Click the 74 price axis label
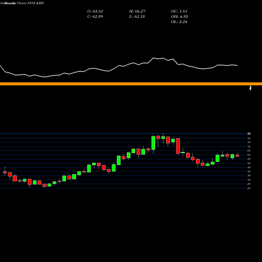 249,147
